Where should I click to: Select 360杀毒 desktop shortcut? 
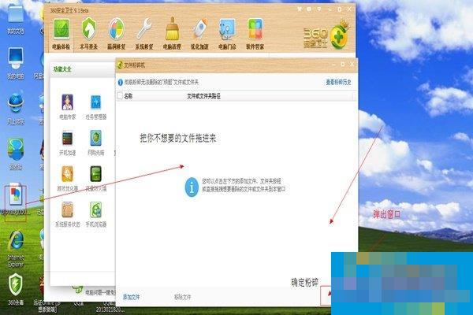click(x=16, y=289)
